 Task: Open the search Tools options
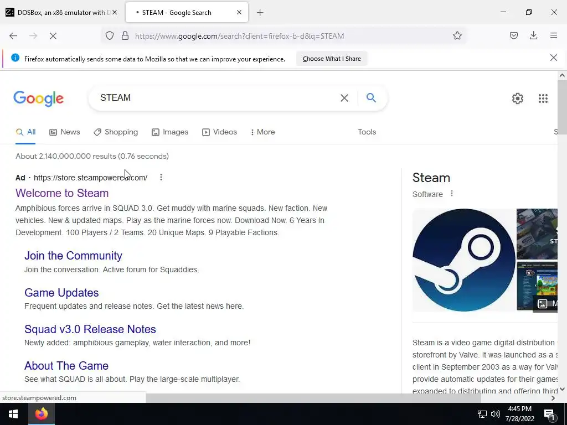pyautogui.click(x=367, y=132)
